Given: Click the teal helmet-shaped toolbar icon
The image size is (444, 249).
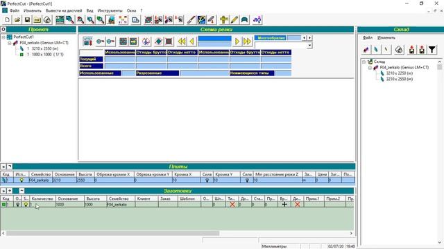Looking at the screenshot, I should tap(244, 20).
